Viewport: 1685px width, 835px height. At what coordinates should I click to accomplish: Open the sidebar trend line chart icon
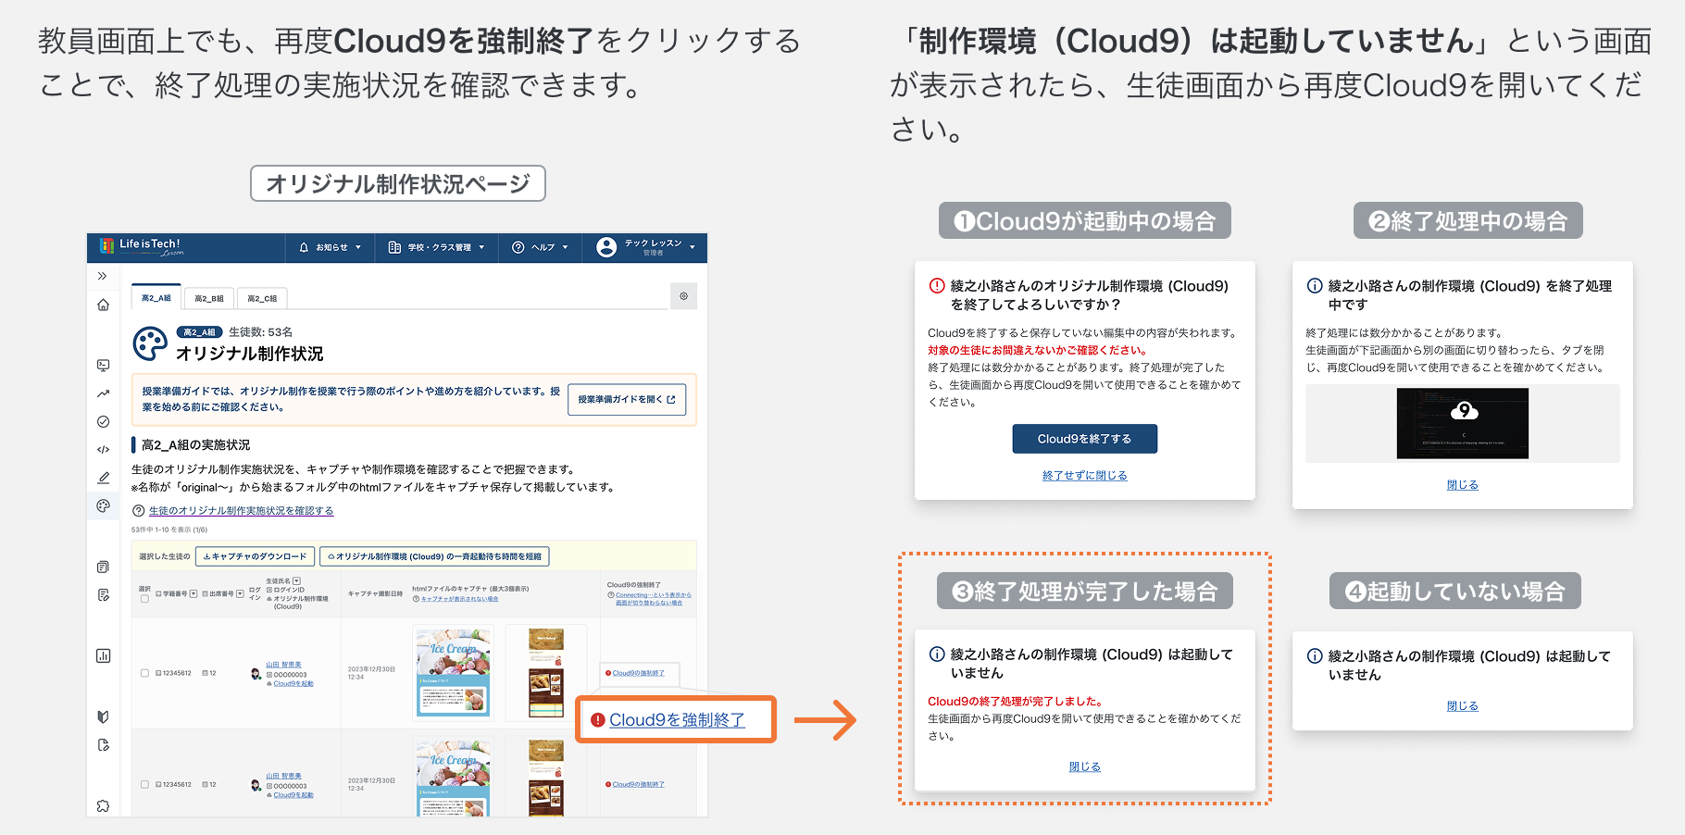[x=103, y=393]
